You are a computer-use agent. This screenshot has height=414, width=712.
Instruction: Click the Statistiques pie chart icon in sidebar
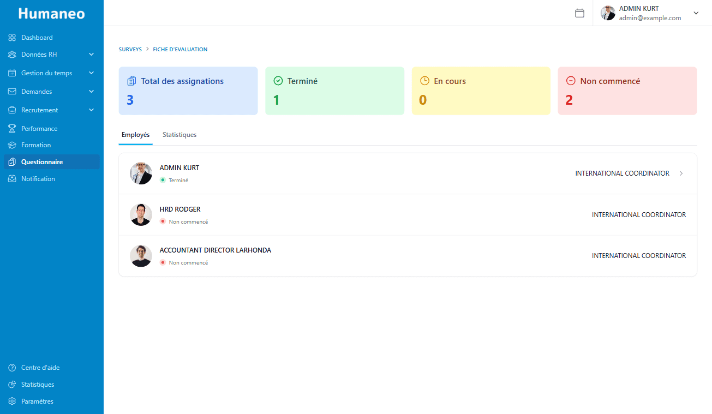coord(12,385)
